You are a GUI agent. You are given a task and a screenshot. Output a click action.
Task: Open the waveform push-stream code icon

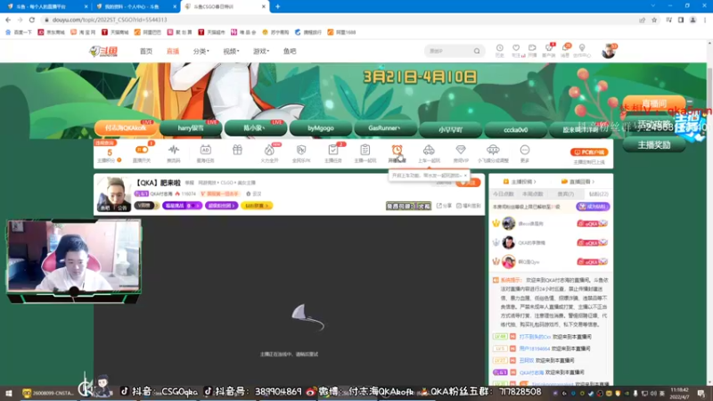[173, 150]
